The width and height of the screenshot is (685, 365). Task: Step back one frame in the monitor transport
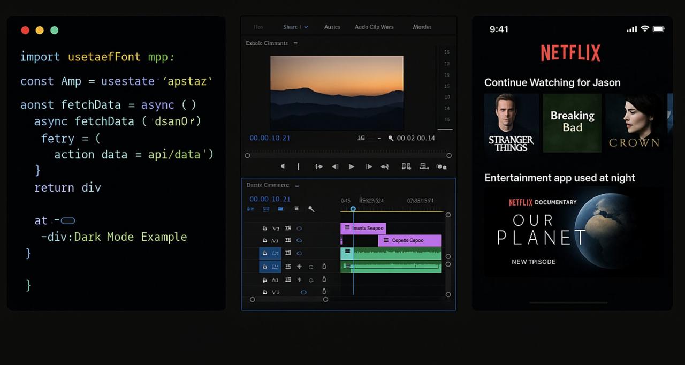335,166
